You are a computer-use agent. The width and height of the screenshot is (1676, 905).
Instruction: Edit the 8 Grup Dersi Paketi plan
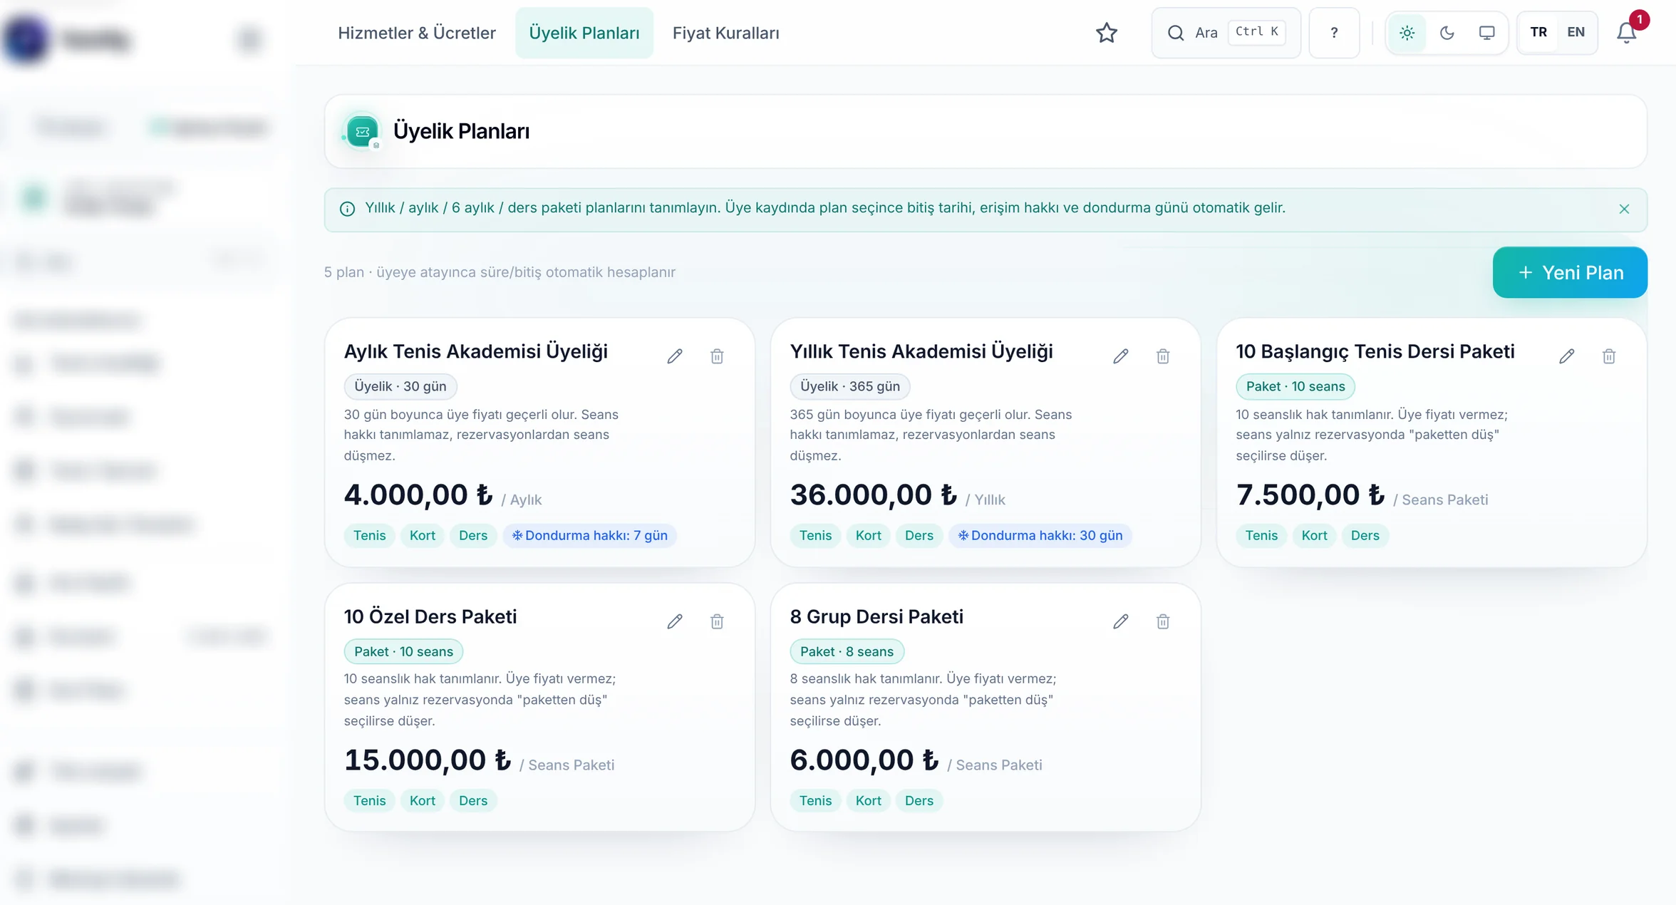(x=1120, y=621)
